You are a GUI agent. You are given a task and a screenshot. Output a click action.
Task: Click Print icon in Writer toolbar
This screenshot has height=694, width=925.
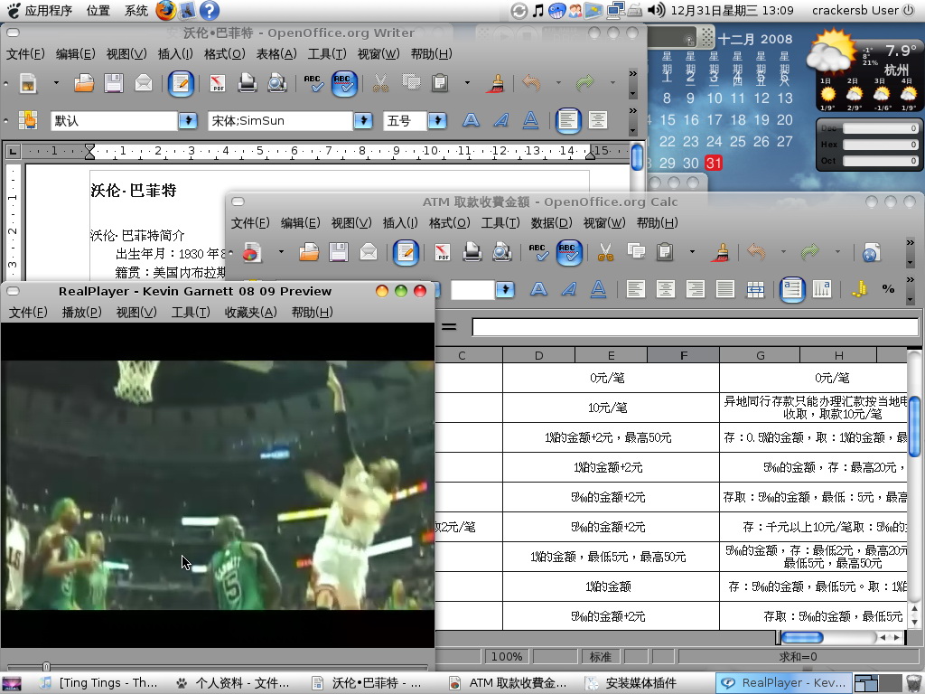248,83
